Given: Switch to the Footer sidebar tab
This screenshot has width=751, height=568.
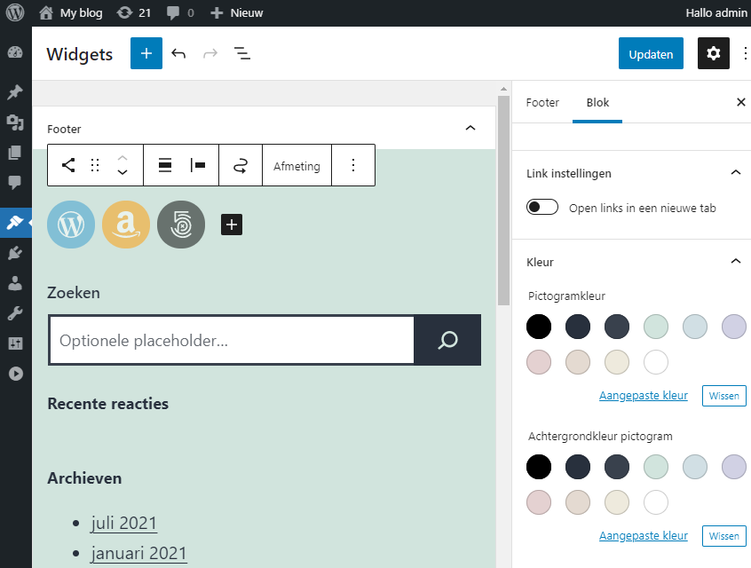Looking at the screenshot, I should click(x=542, y=102).
